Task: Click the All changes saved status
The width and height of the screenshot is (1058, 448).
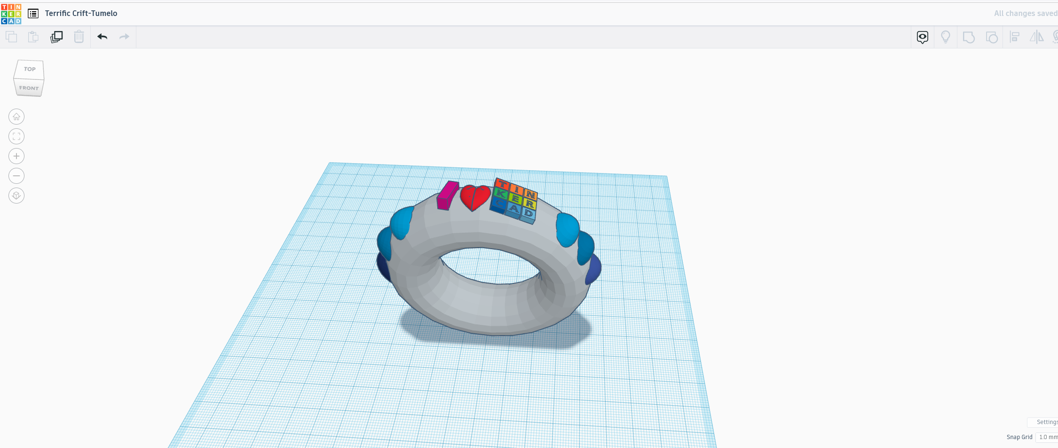Action: [x=1026, y=14]
